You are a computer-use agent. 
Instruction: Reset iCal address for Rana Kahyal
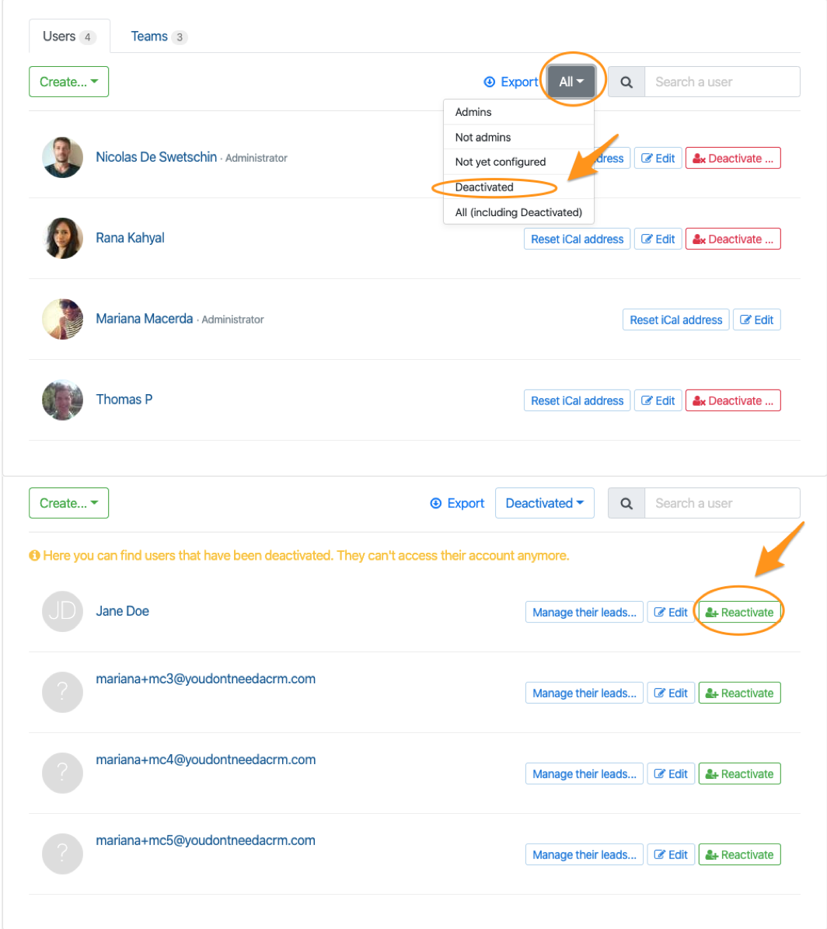577,239
